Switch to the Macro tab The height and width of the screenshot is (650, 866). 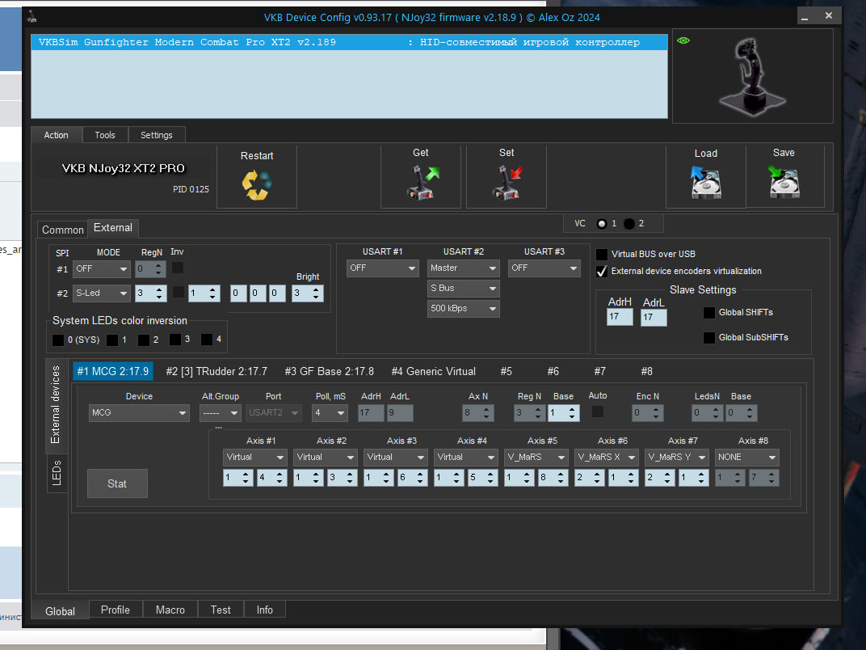pos(170,610)
